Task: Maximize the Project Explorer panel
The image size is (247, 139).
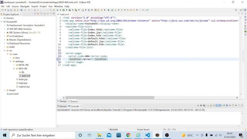Action: [x=54, y=14]
